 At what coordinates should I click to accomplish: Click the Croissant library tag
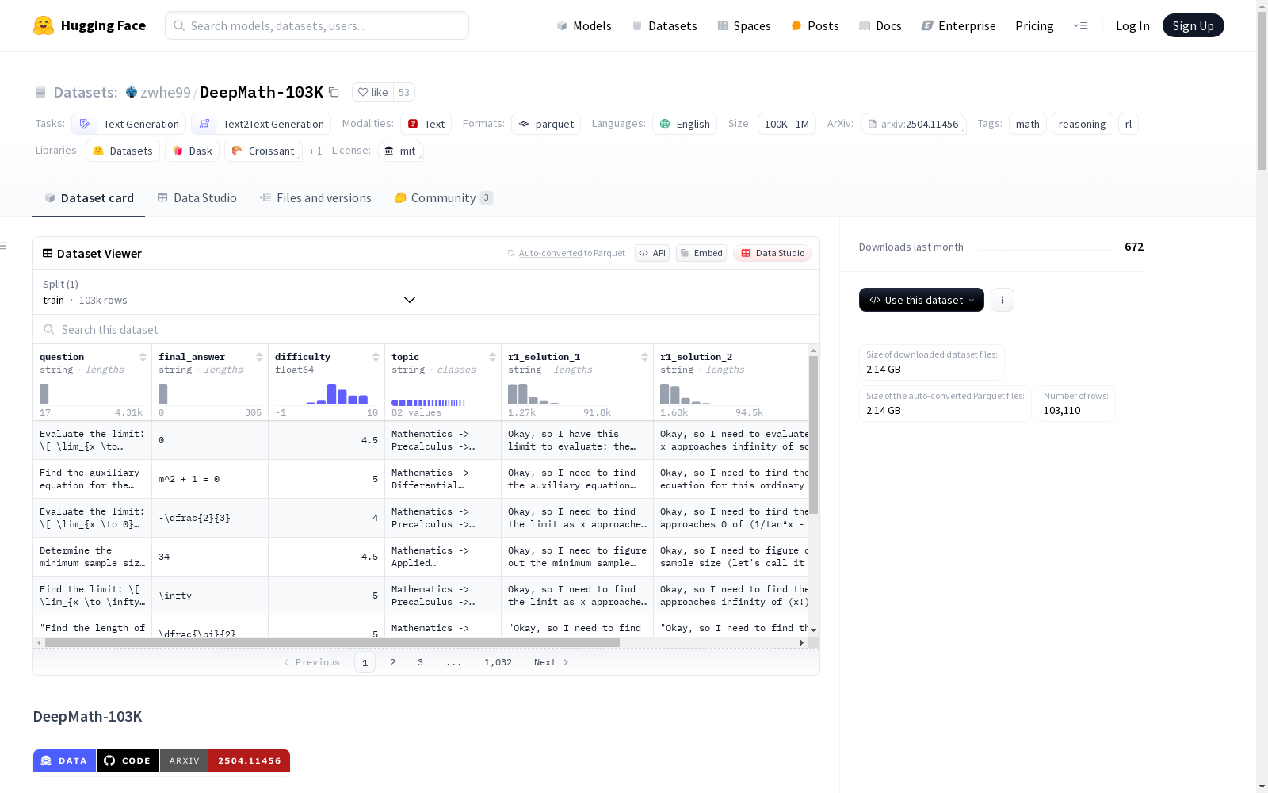(263, 151)
